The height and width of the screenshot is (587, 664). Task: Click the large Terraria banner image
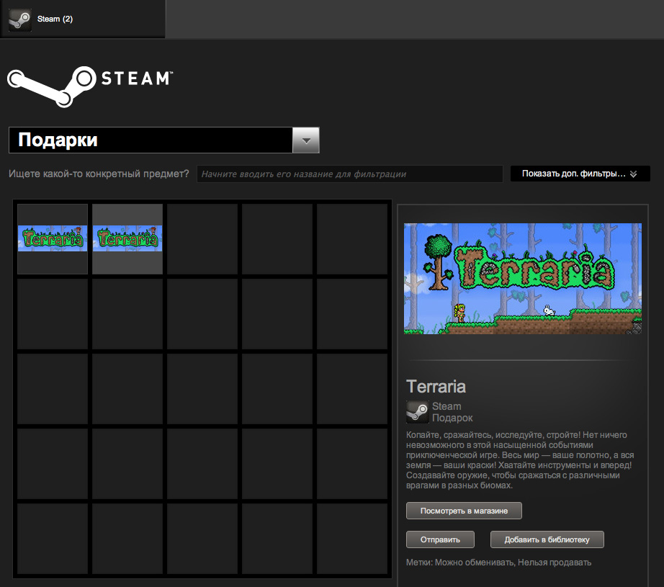(523, 279)
